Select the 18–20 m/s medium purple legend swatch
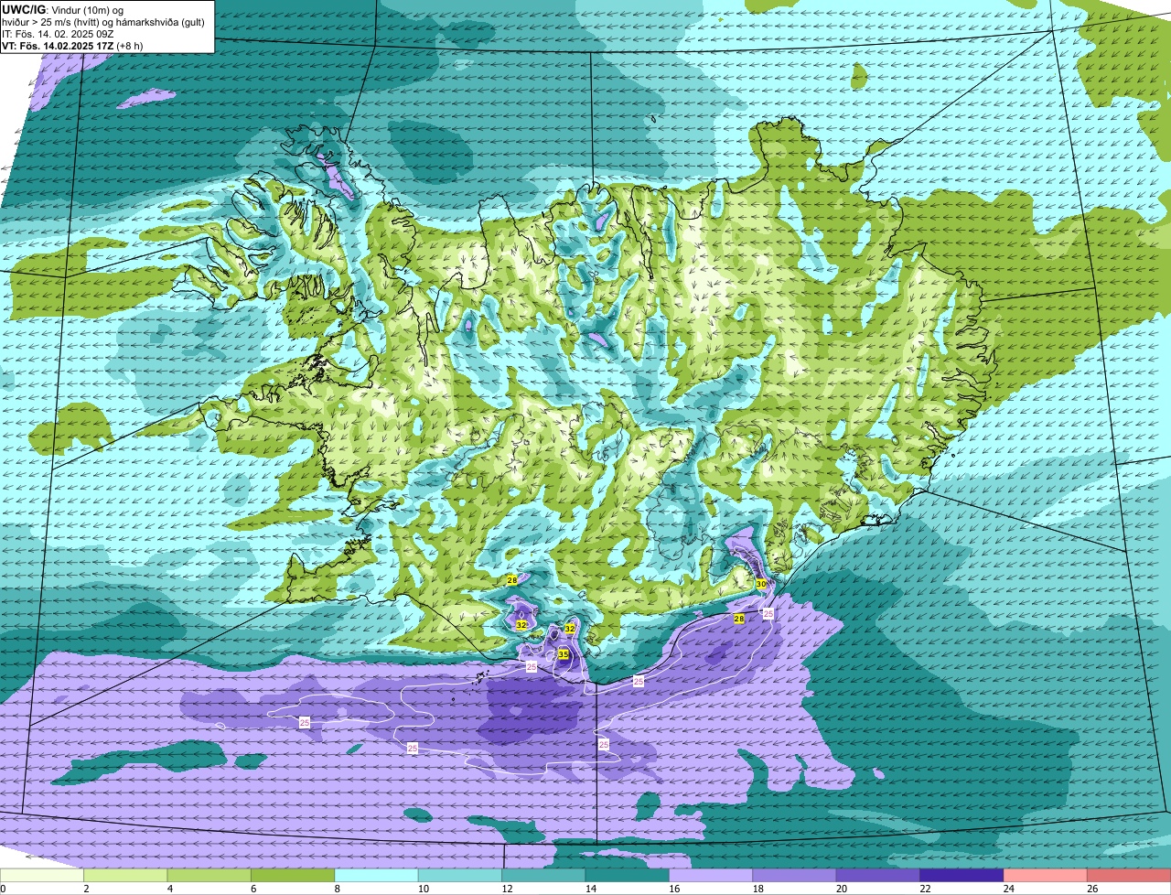The image size is (1171, 895). coord(795,876)
